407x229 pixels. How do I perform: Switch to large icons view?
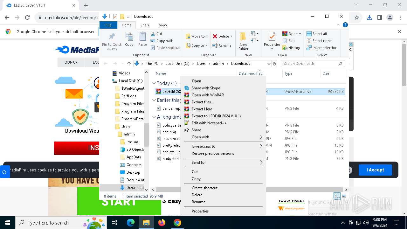[344, 196]
